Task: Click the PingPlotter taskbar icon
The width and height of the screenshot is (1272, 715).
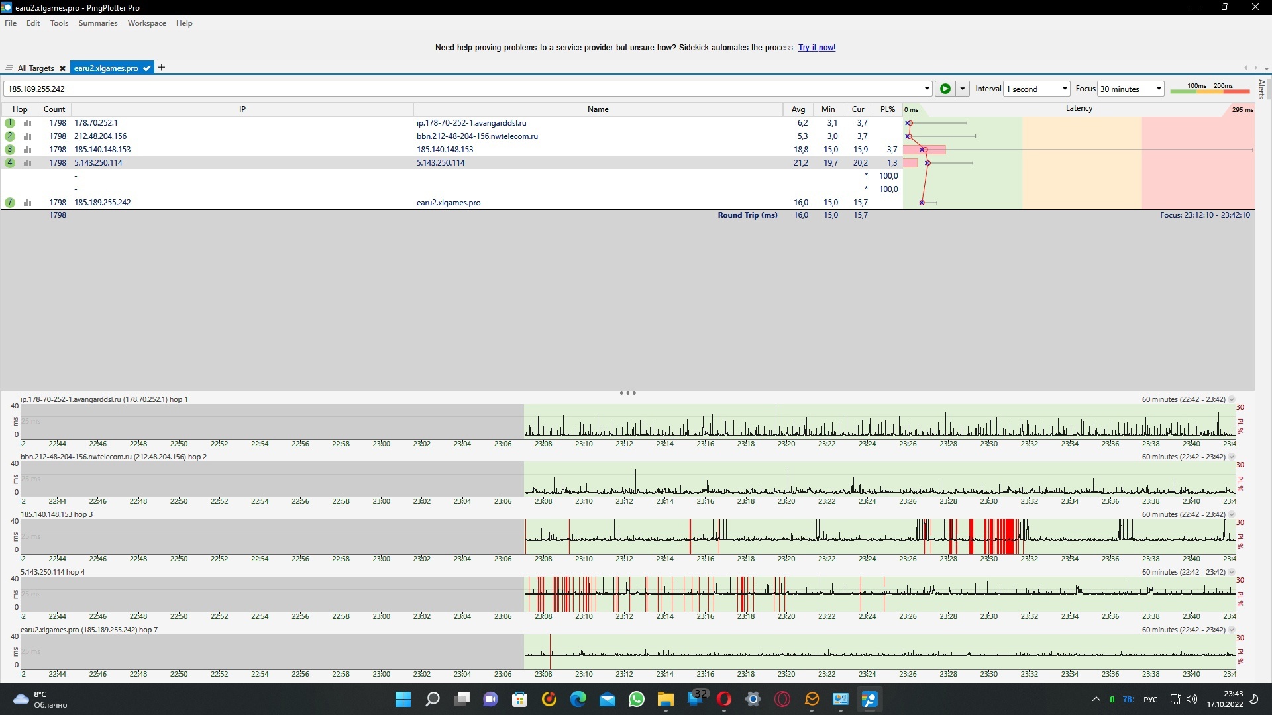Action: [x=870, y=699]
